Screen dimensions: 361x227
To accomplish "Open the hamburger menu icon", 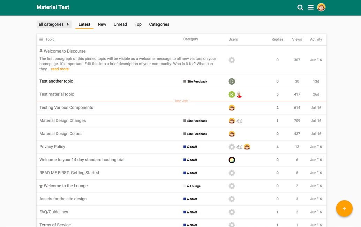I will click(x=311, y=7).
